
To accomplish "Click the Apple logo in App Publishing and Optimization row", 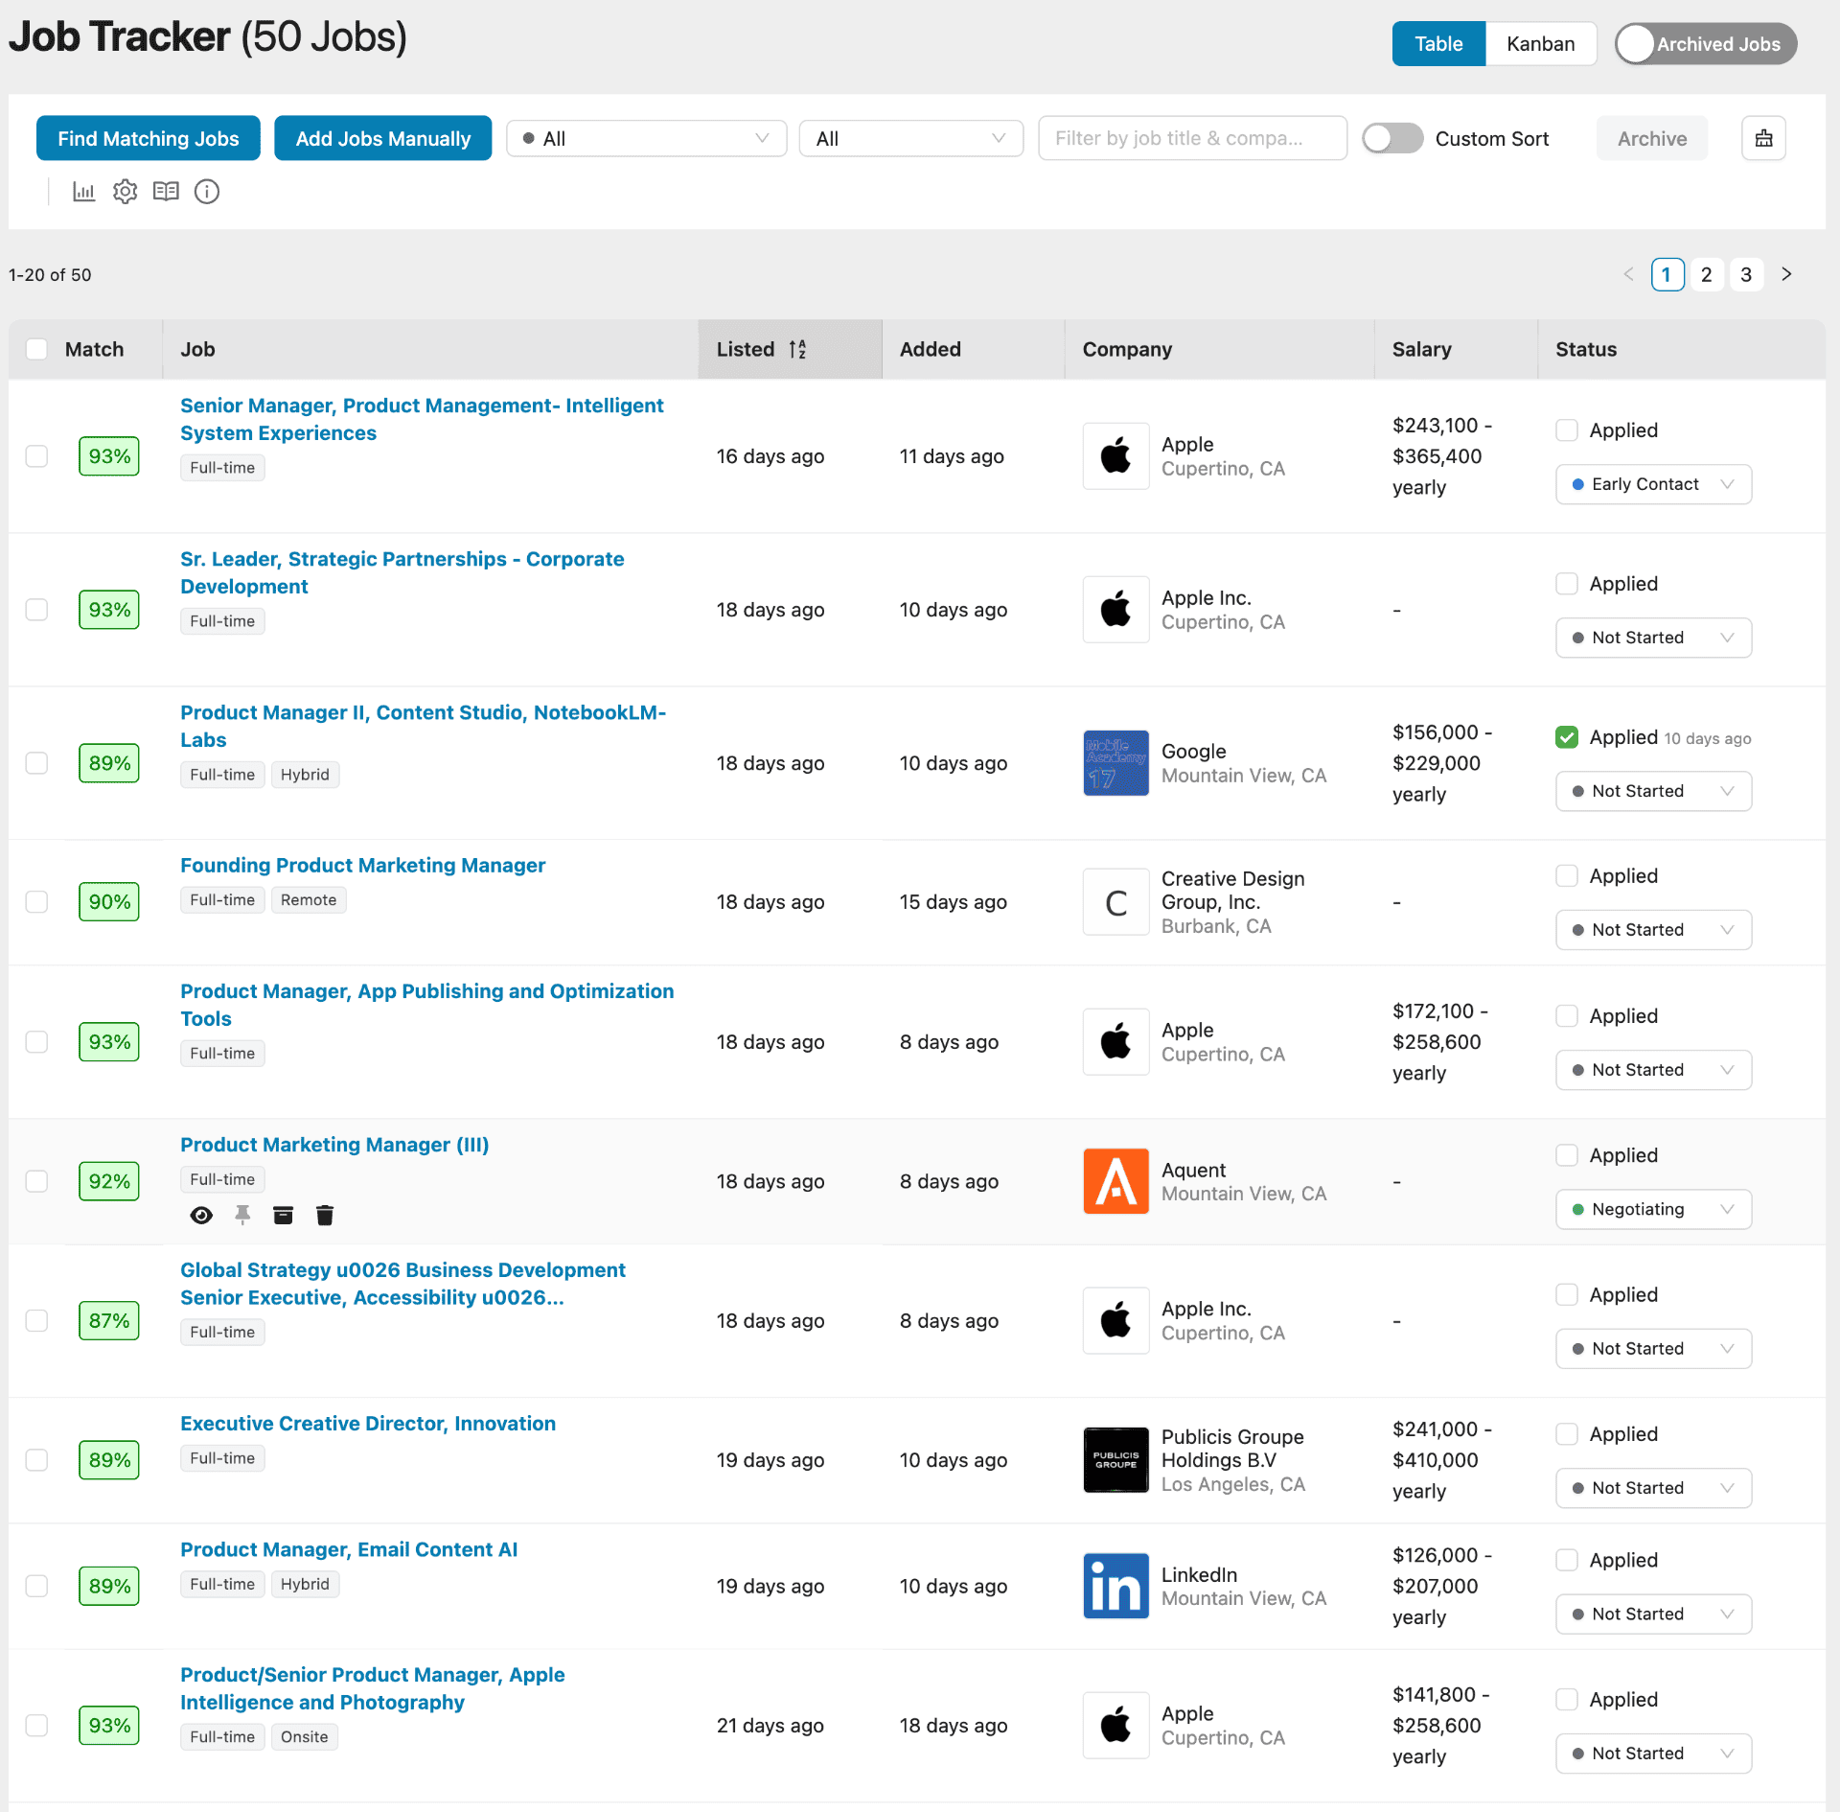I will click(x=1115, y=1042).
